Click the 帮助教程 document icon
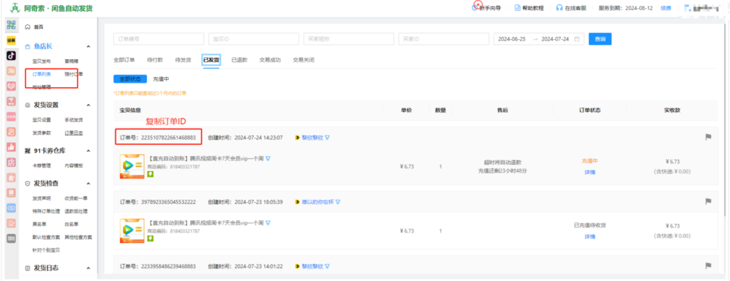The image size is (730, 281). (518, 8)
